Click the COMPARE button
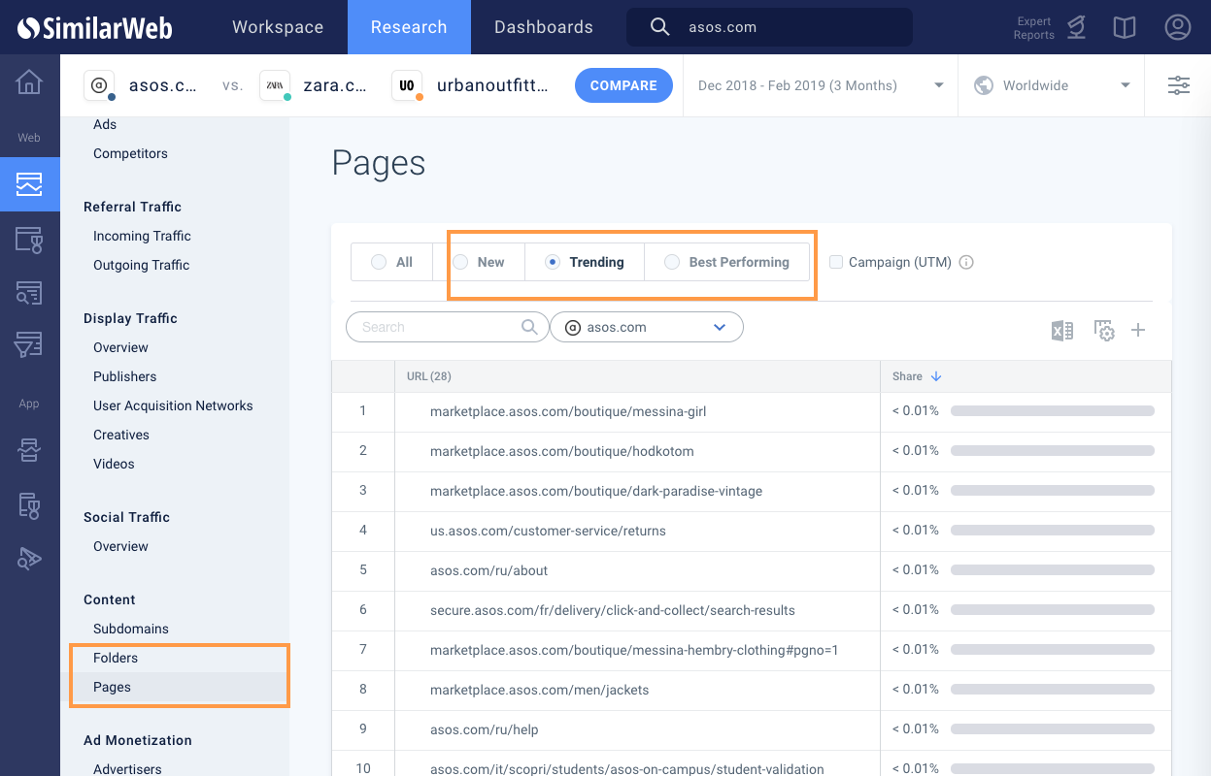 pyautogui.click(x=623, y=85)
